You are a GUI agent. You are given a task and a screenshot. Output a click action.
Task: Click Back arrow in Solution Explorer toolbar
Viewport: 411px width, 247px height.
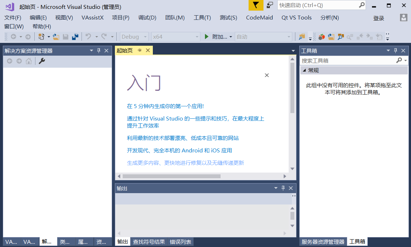pos(10,61)
